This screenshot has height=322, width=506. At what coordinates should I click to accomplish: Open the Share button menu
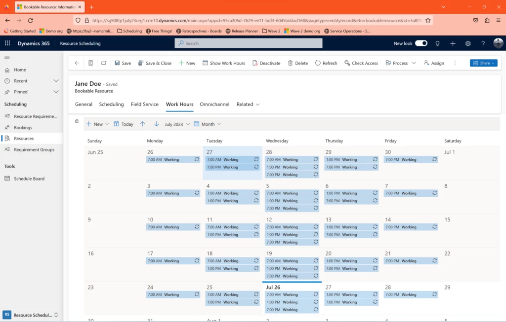click(x=483, y=63)
